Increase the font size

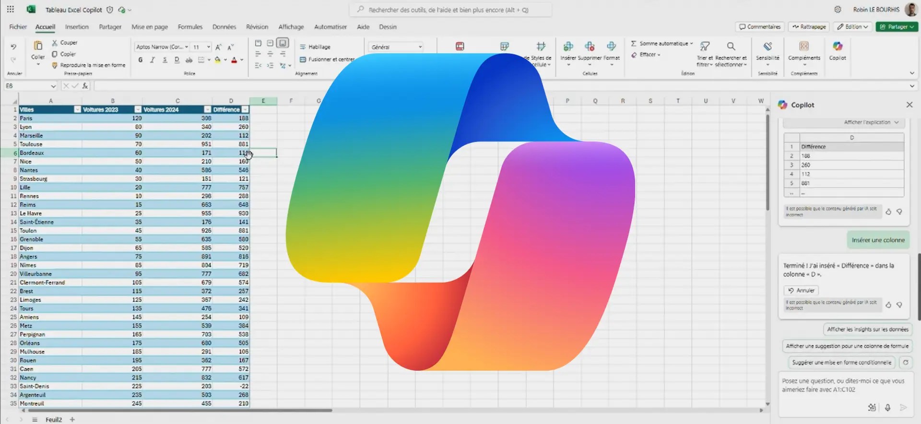coord(218,47)
